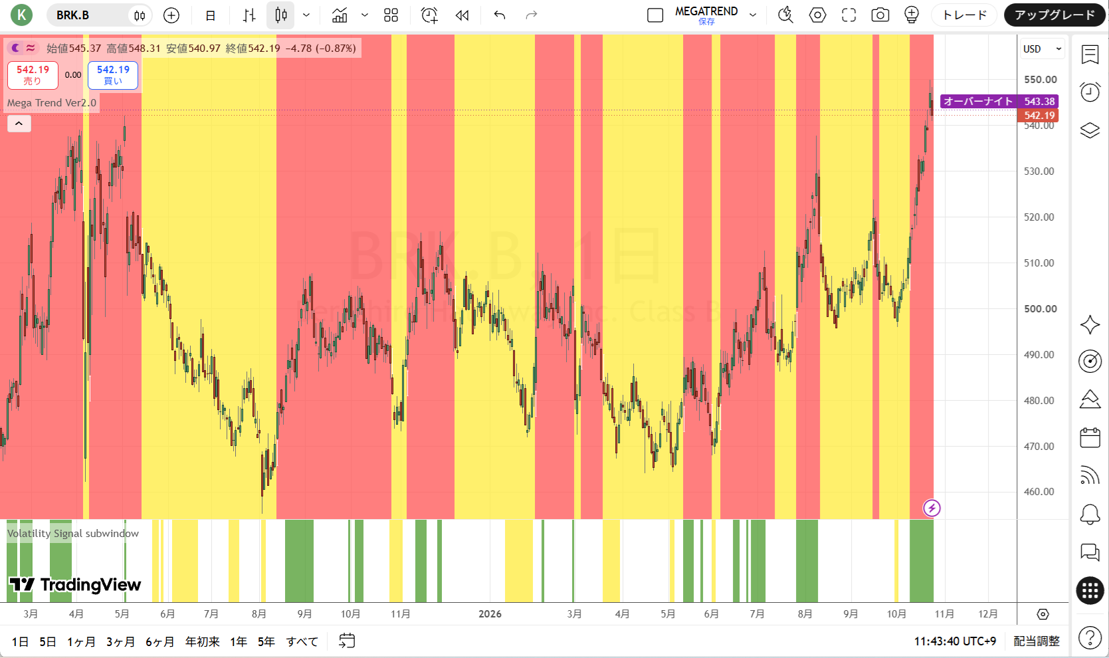Select the 6ヶ月 time range tab

(159, 641)
